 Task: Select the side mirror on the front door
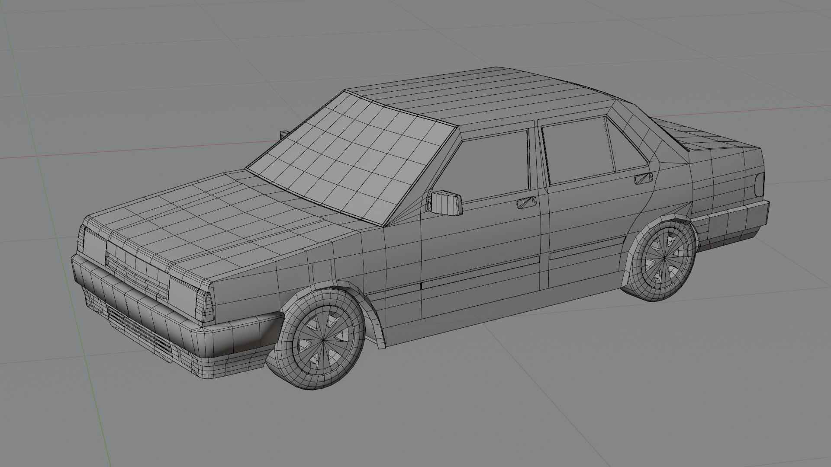[x=445, y=203]
